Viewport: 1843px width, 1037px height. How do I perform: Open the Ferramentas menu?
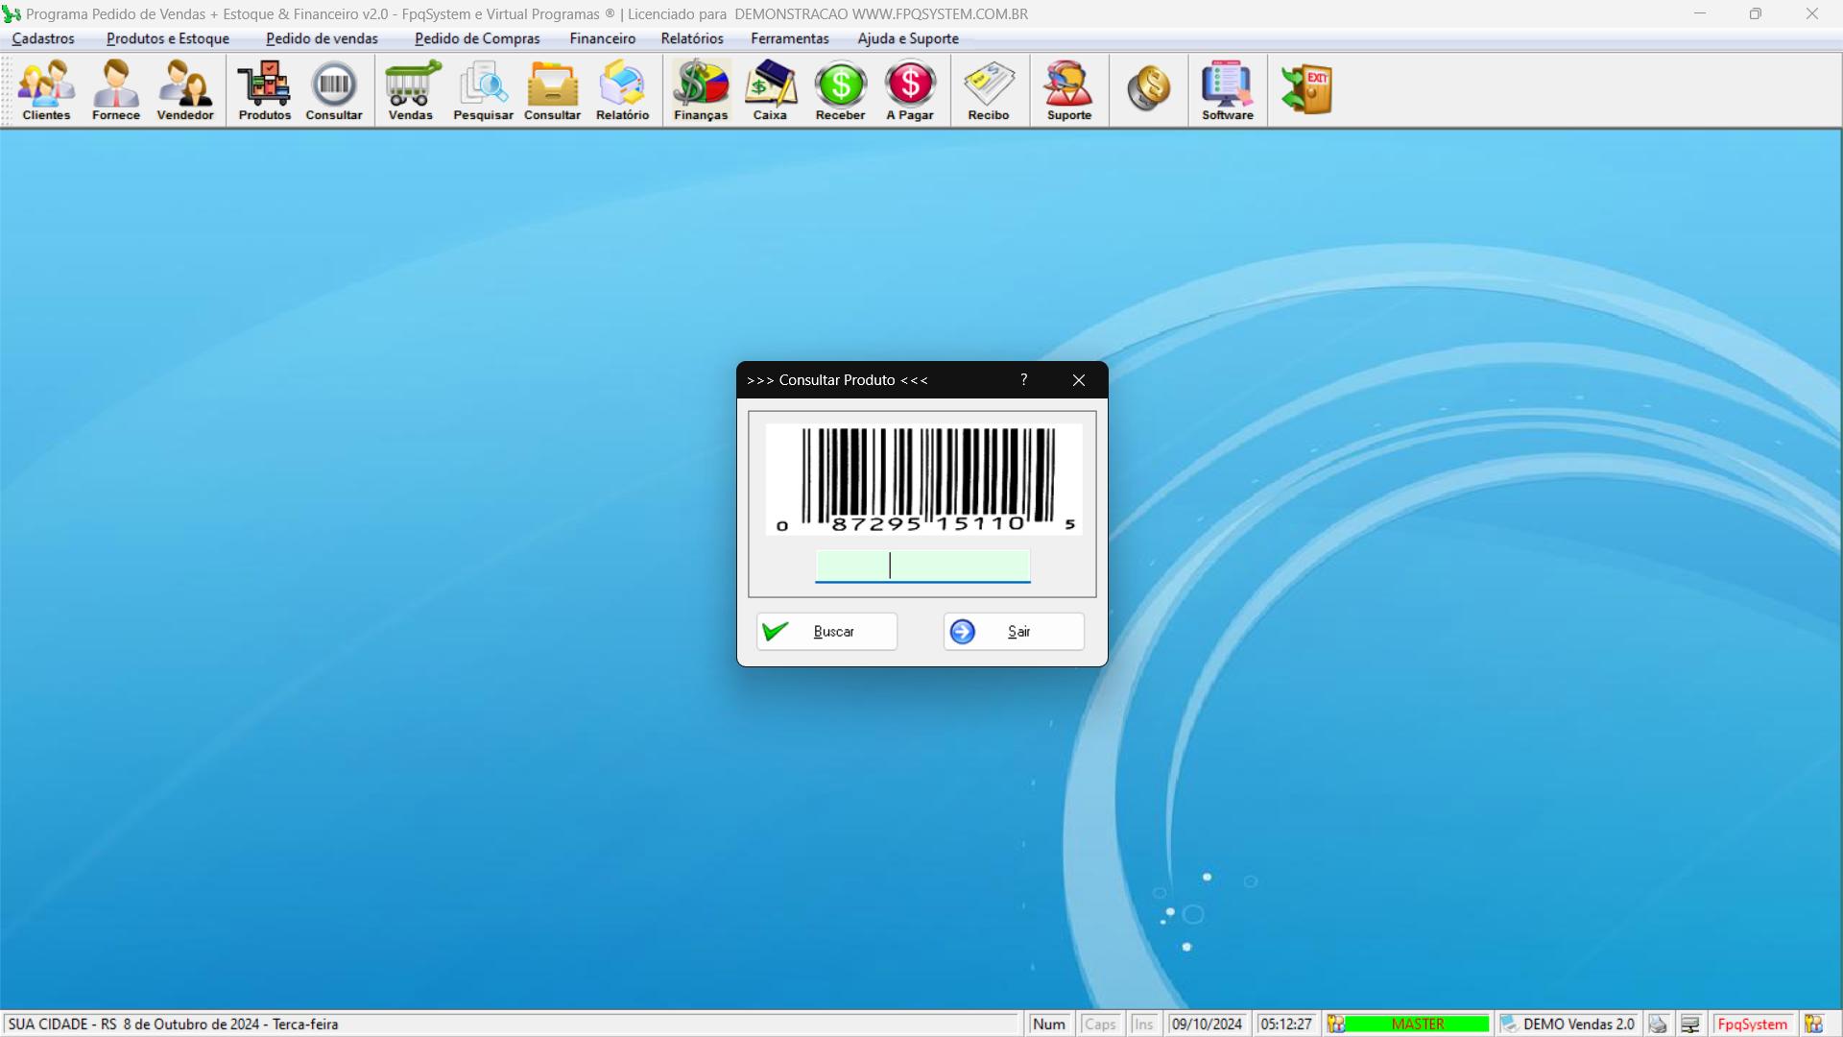(790, 38)
